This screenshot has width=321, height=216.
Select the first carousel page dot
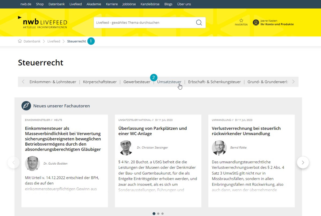click(154, 214)
